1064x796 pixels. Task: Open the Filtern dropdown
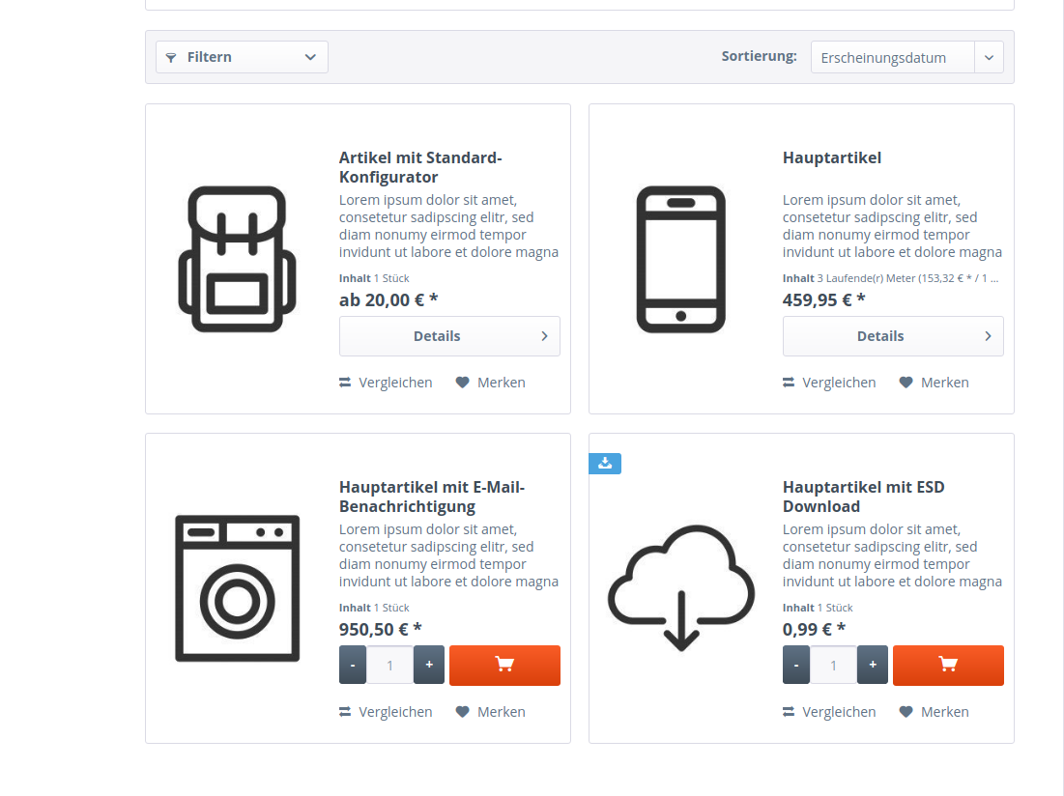[242, 57]
